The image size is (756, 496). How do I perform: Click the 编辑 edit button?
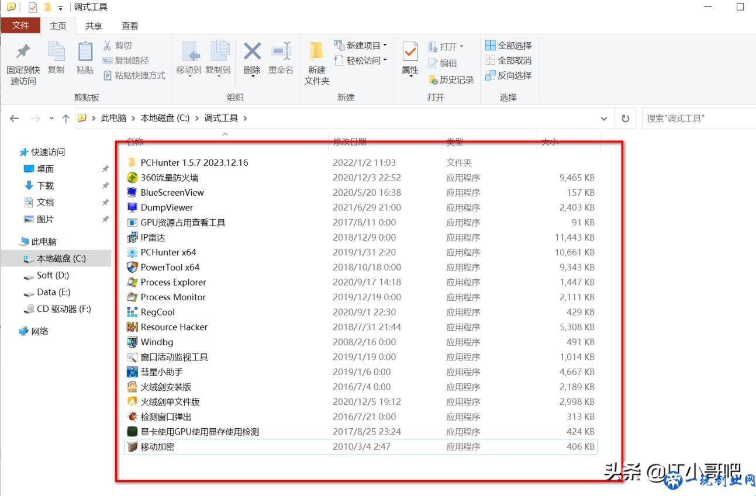coord(443,63)
